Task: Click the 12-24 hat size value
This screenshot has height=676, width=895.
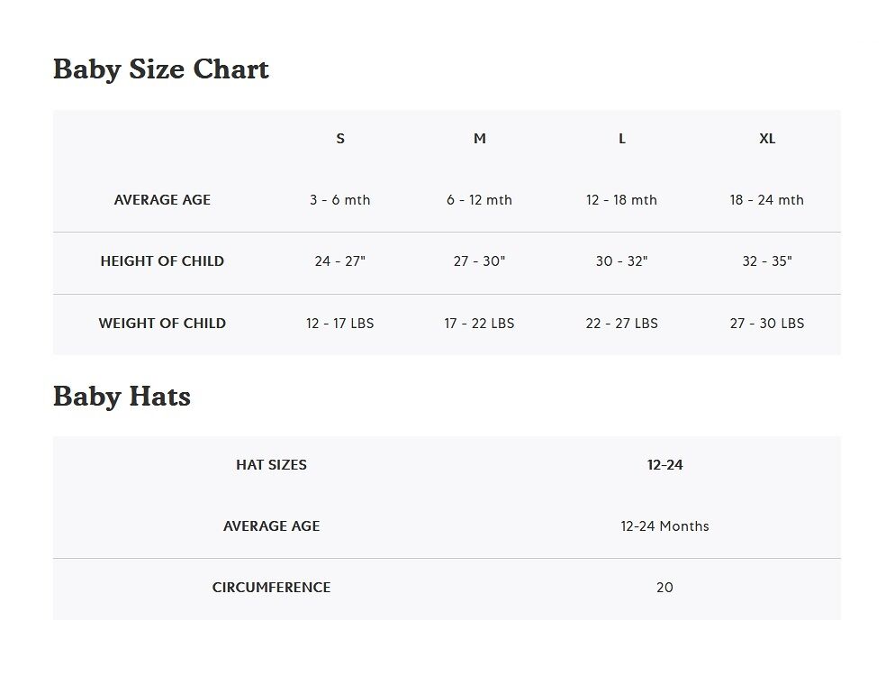Action: pyautogui.click(x=664, y=465)
